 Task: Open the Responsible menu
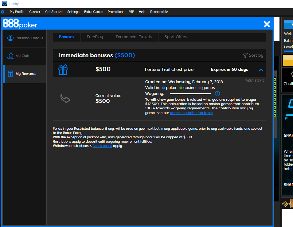click(x=159, y=12)
